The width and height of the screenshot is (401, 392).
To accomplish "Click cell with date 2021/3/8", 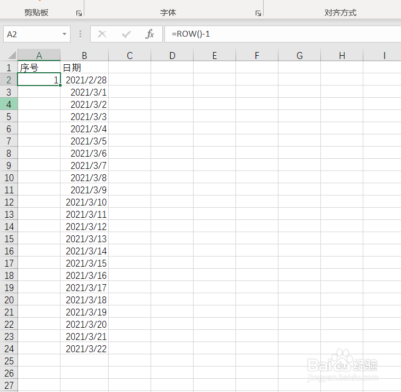I will [84, 177].
